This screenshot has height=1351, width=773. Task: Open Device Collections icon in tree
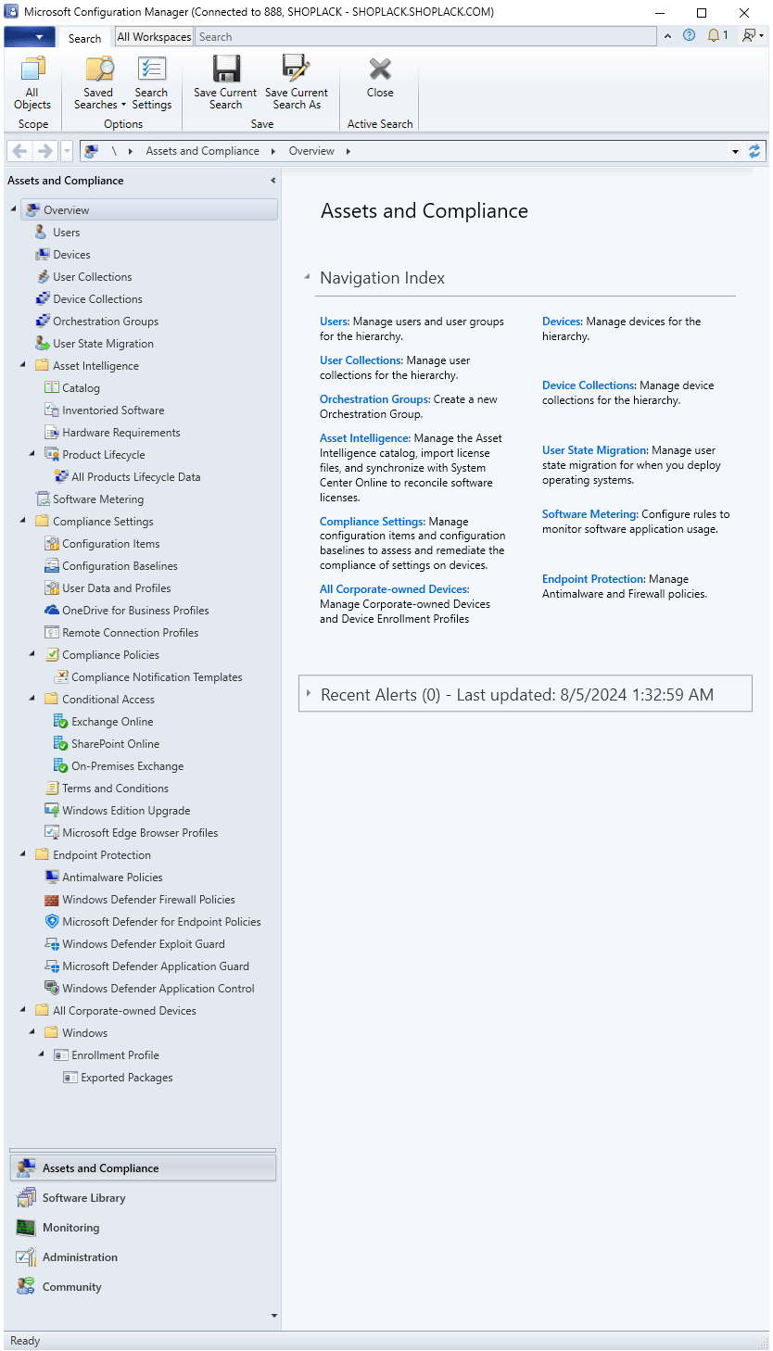click(x=42, y=299)
